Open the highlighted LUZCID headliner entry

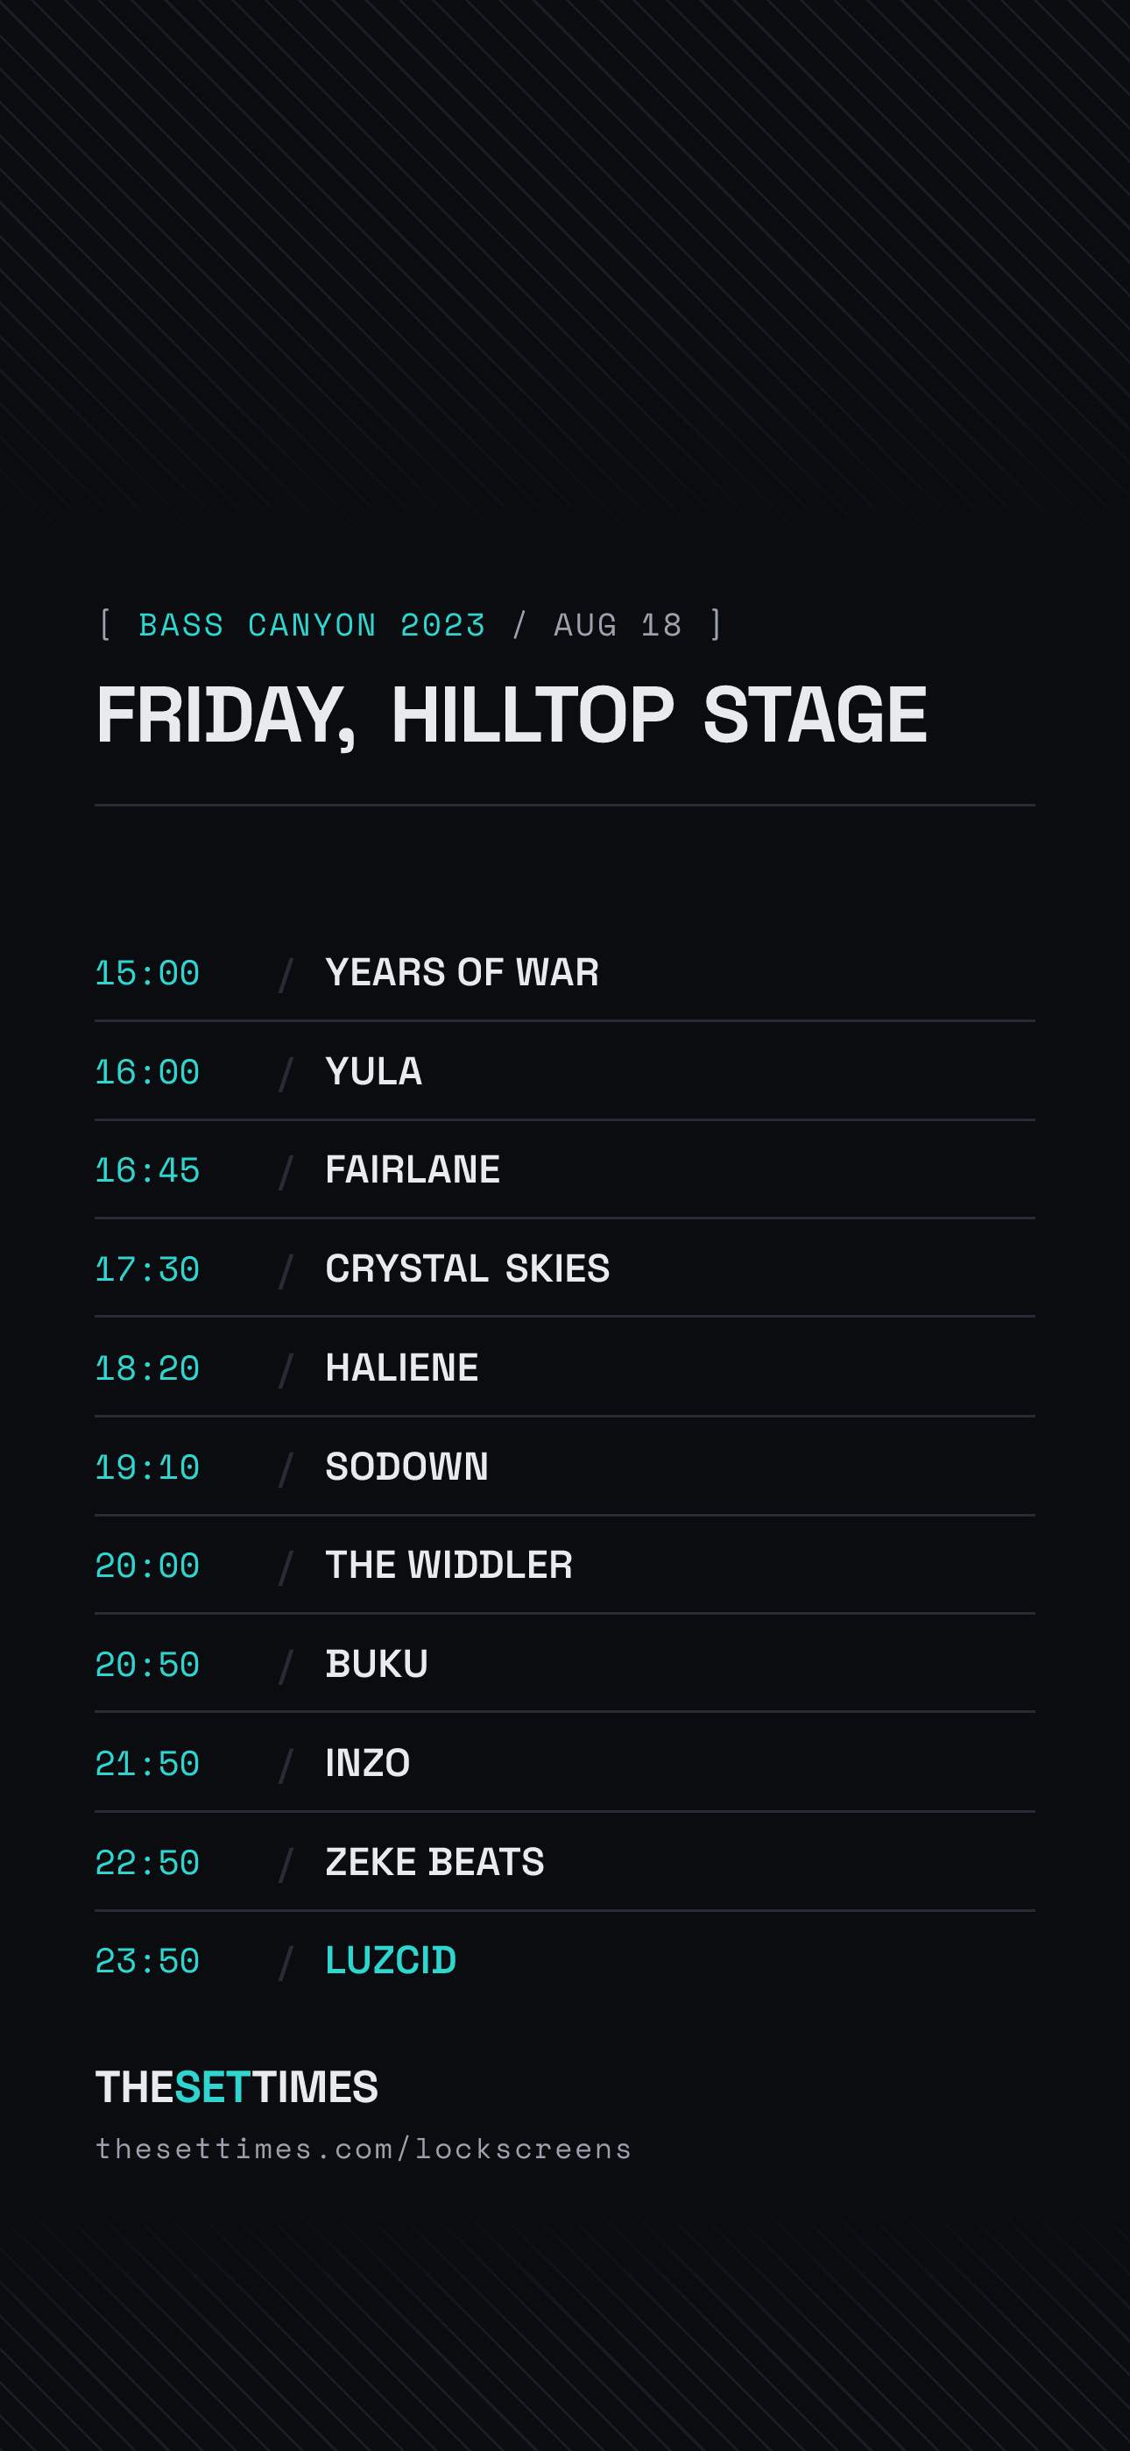(564, 1961)
